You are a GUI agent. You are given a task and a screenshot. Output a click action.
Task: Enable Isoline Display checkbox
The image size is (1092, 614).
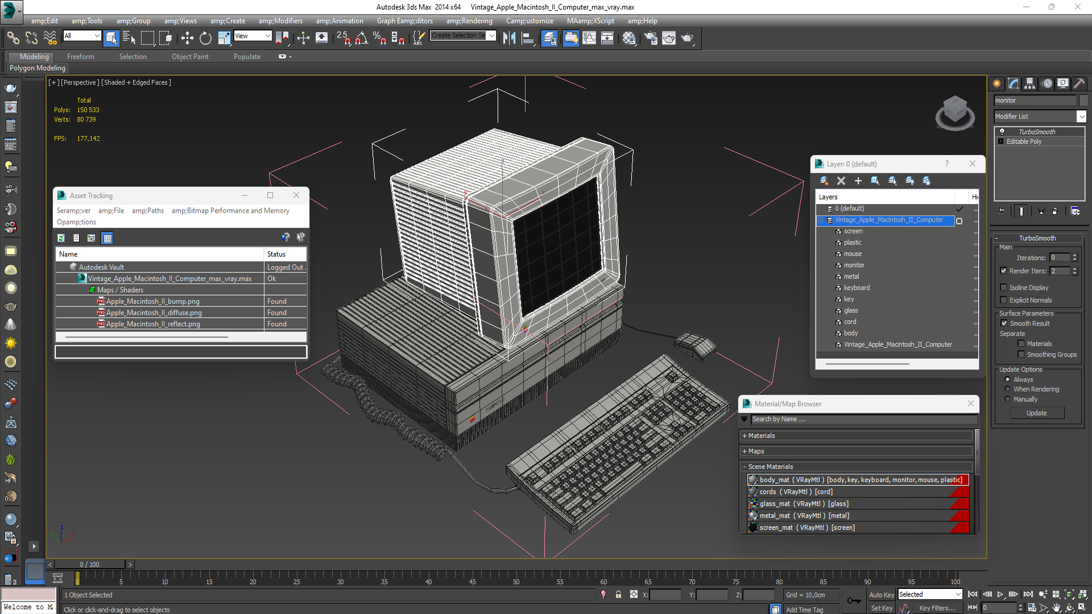pos(1003,288)
